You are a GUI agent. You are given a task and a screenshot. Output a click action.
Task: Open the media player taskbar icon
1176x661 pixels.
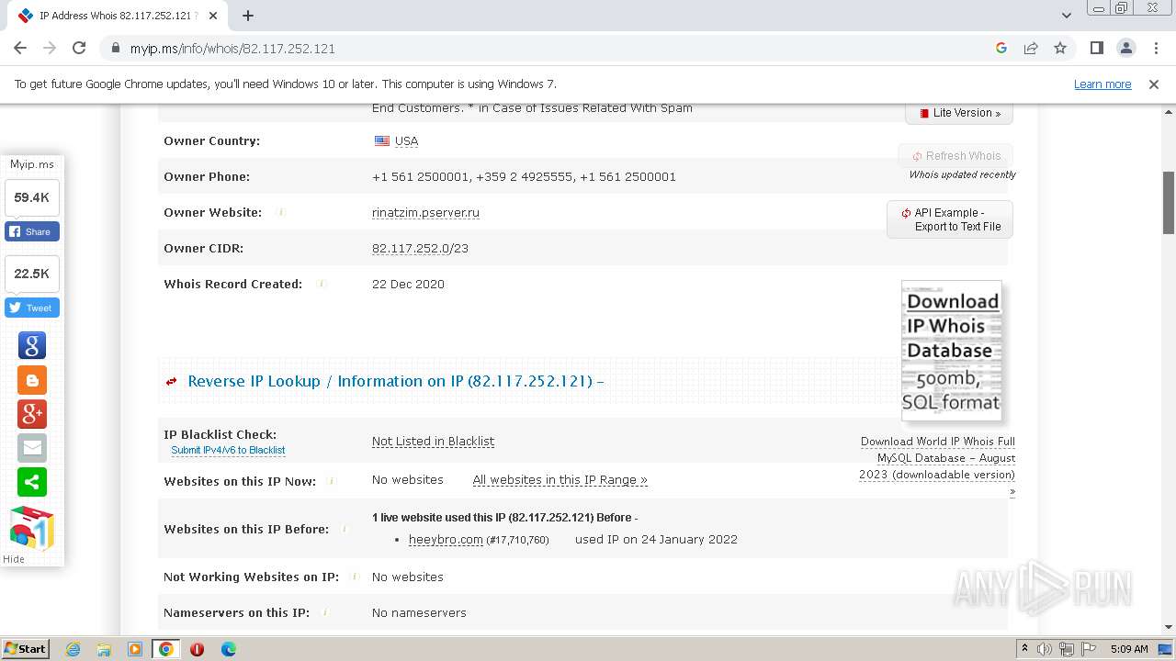[135, 649]
